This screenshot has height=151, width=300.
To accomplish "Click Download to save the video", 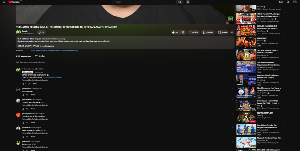I will point(208,32).
